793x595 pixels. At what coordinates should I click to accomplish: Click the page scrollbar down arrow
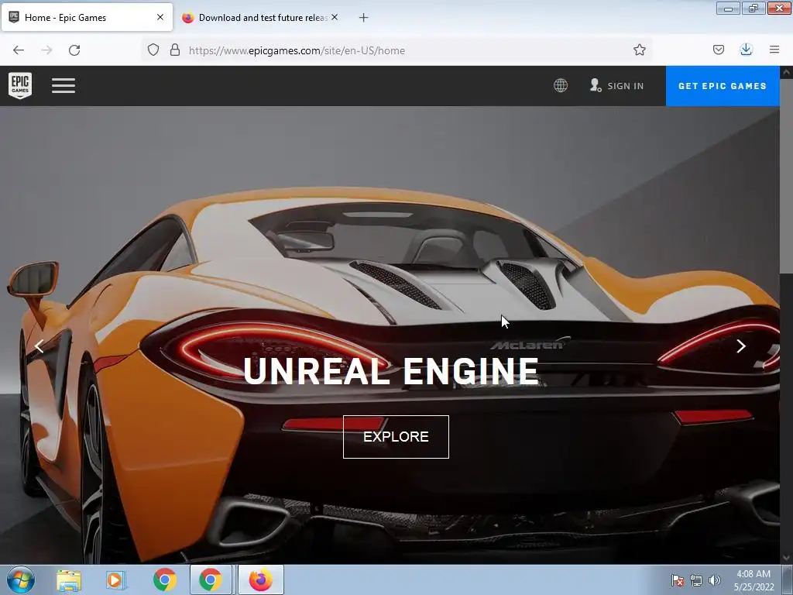tap(786, 558)
